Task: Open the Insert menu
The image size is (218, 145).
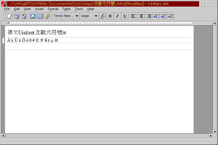Action: click(39, 9)
